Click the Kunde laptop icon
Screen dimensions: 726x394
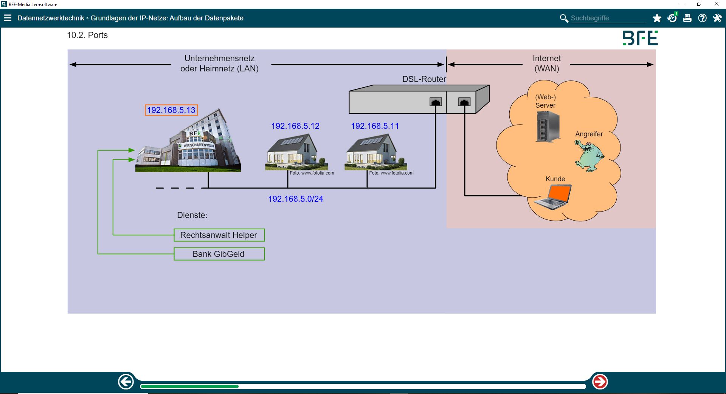553,197
